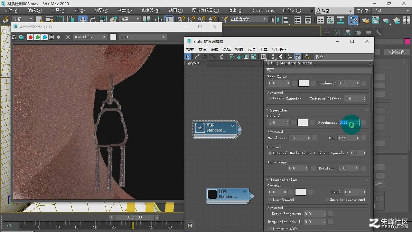Enable Thin-Walled checkbox
This screenshot has height=232, width=412.
(270, 199)
